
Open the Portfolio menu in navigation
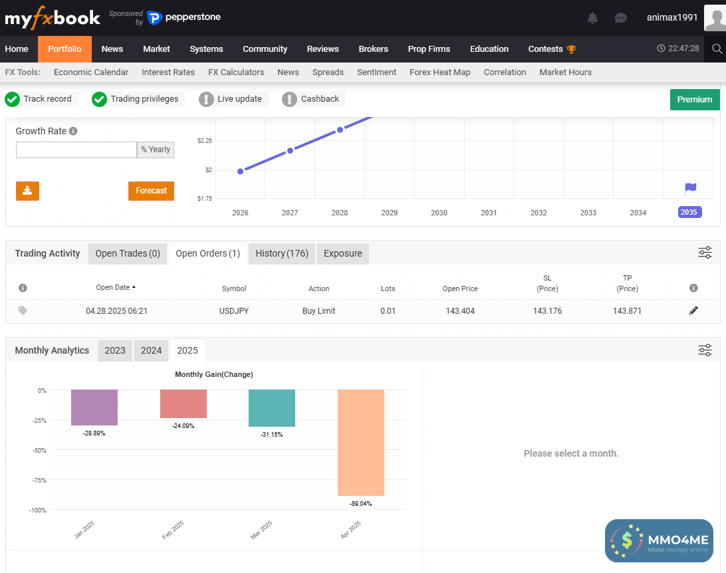(x=64, y=49)
